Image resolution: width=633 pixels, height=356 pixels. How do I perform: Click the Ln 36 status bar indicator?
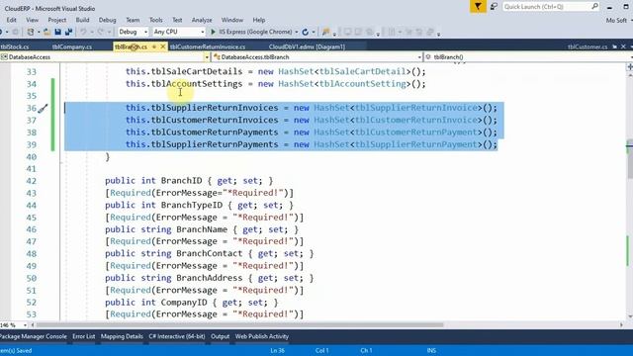click(277, 350)
